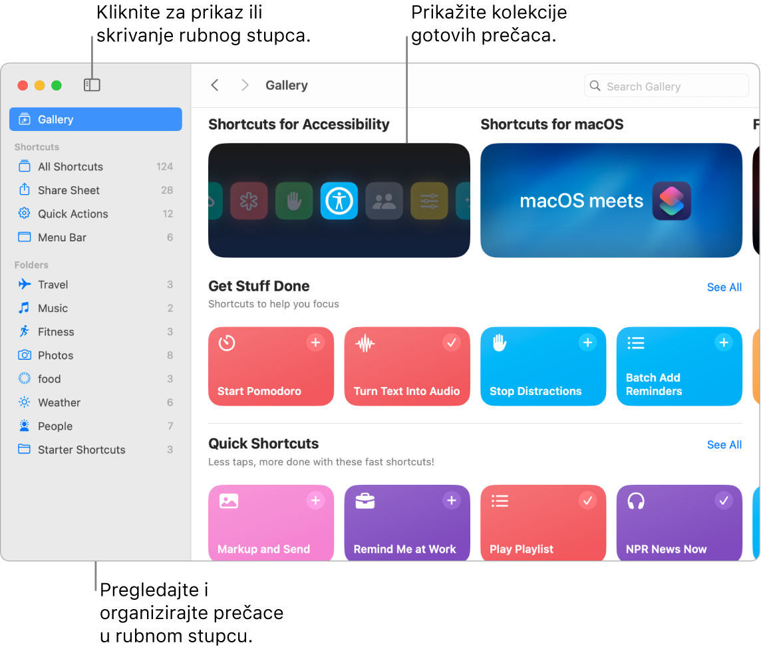Screen dimensions: 761x651
Task: Click See All for Get Stuff Done
Action: [724, 287]
